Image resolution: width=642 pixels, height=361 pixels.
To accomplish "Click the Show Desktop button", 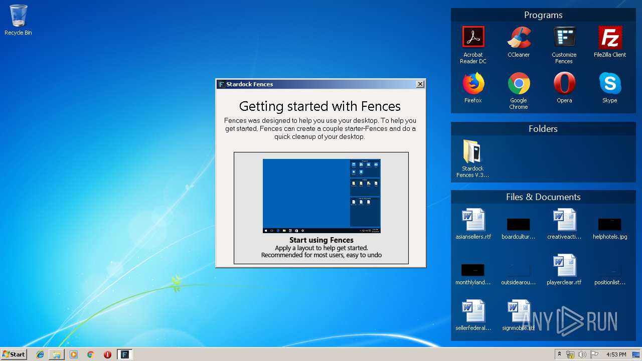I will tap(636, 354).
